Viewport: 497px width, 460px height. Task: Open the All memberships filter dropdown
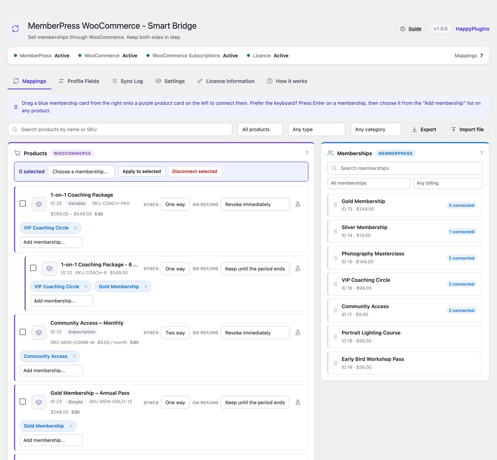click(x=369, y=183)
